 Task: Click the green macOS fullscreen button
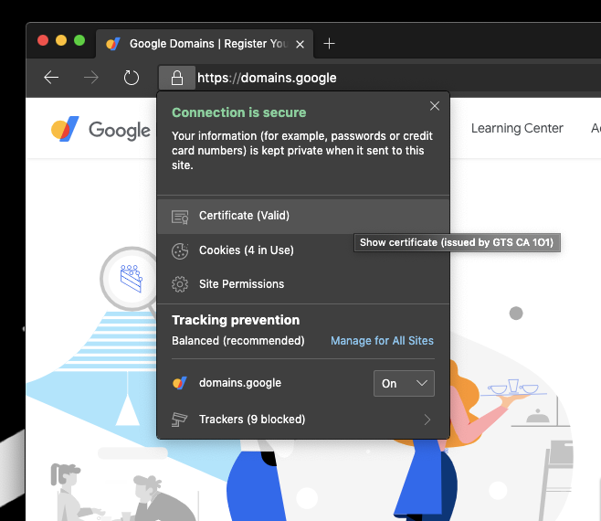[79, 40]
